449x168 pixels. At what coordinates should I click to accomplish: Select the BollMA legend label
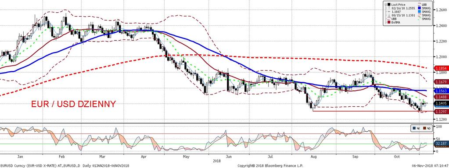[x=395, y=23]
